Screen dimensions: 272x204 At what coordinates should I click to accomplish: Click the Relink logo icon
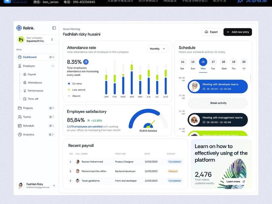click(x=19, y=28)
